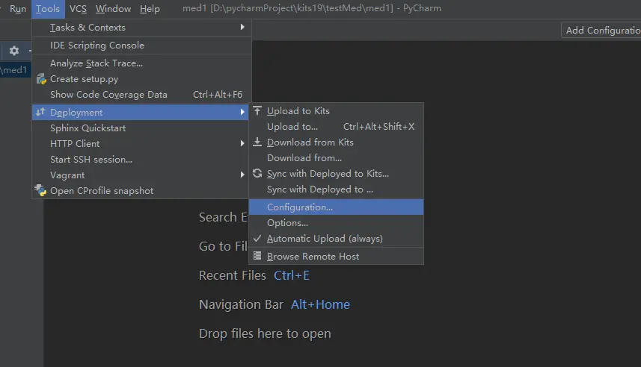This screenshot has width=641, height=367.
Task: Click the settings gear icon in project panel
Action: tap(14, 51)
